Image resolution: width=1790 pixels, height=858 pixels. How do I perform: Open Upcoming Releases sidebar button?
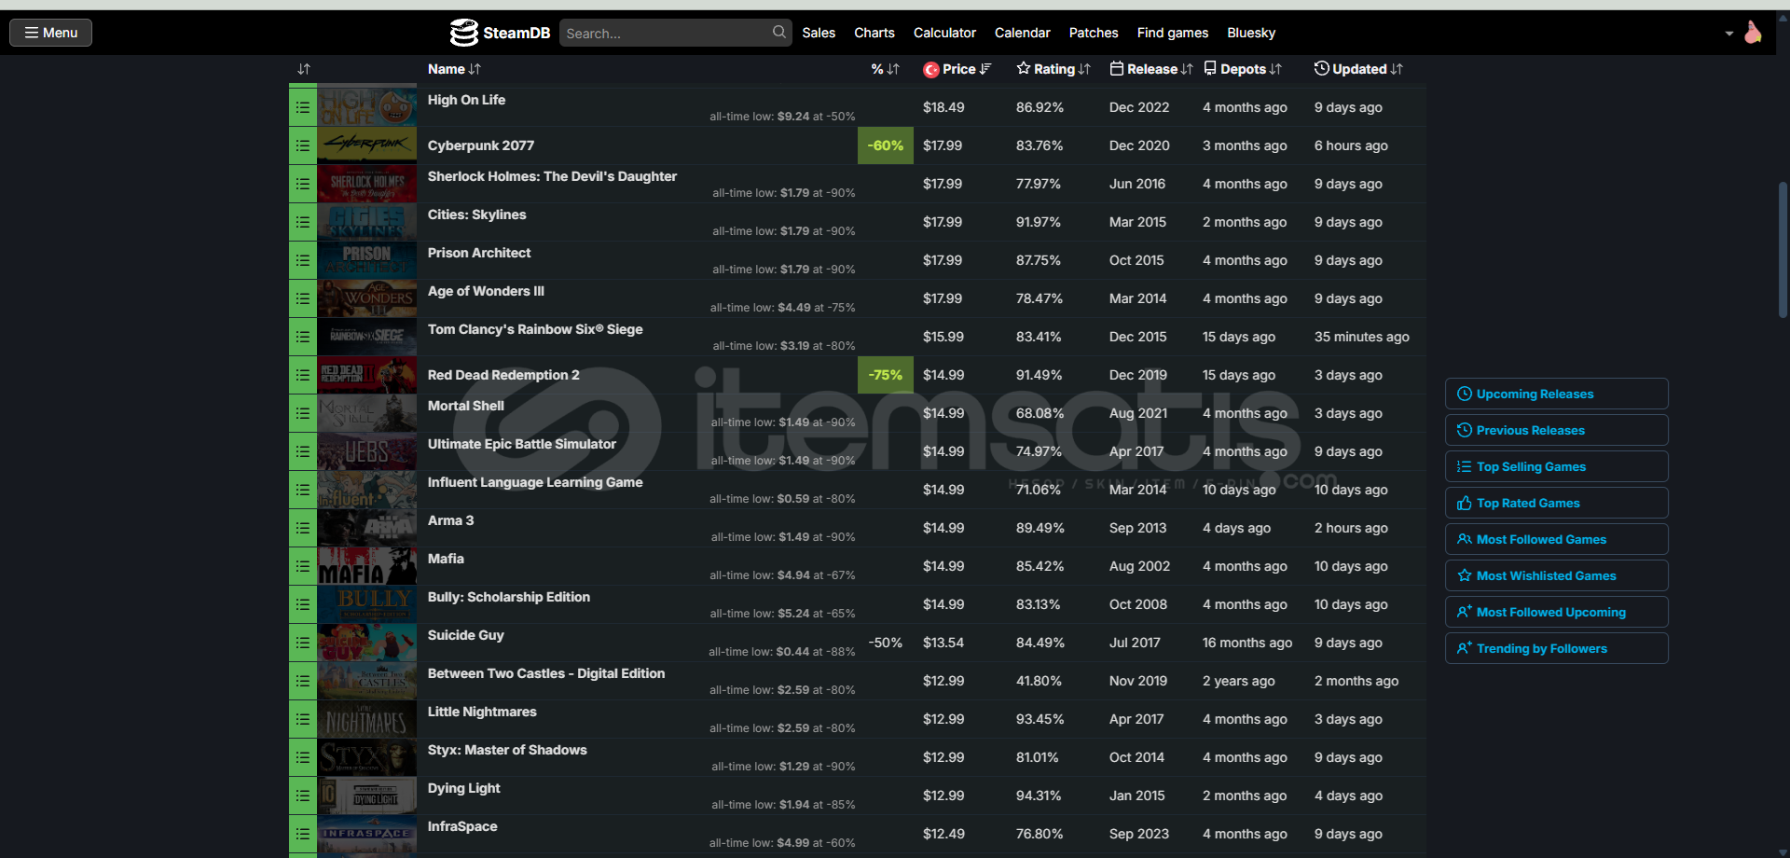(x=1557, y=394)
